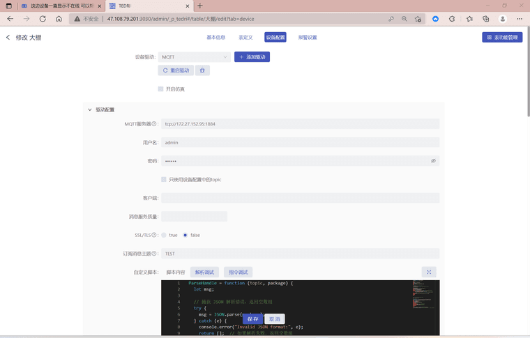Image resolution: width=530 pixels, height=338 pixels.
Task: Click the help icon beside MQTT服务器
Action: tap(154, 124)
